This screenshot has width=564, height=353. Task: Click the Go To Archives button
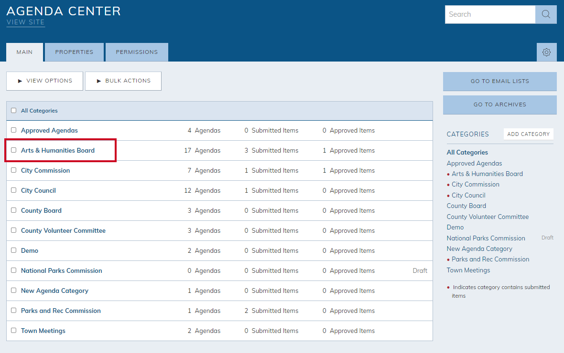pyautogui.click(x=499, y=104)
